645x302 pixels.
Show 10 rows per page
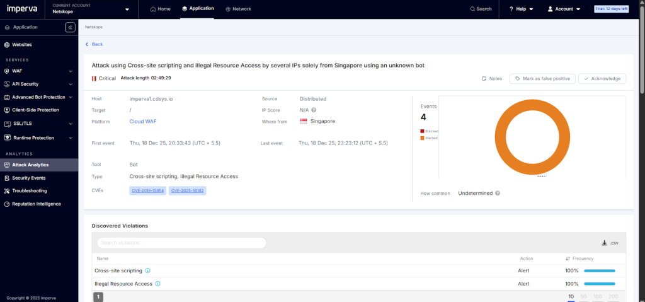point(571,297)
